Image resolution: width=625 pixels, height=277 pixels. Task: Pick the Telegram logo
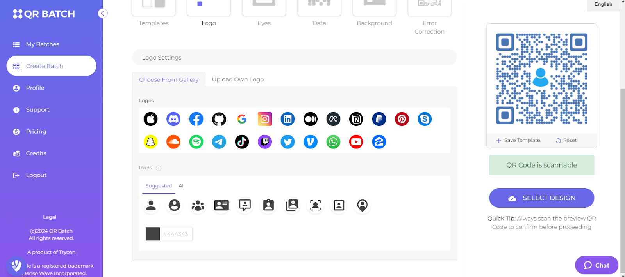pyautogui.click(x=219, y=142)
